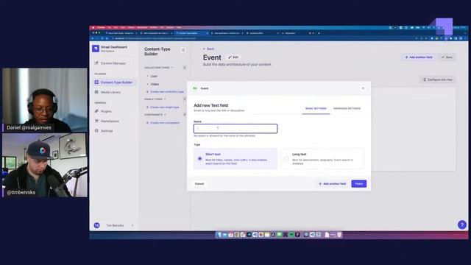Click the search icon in Content-Type Builder

click(x=183, y=50)
